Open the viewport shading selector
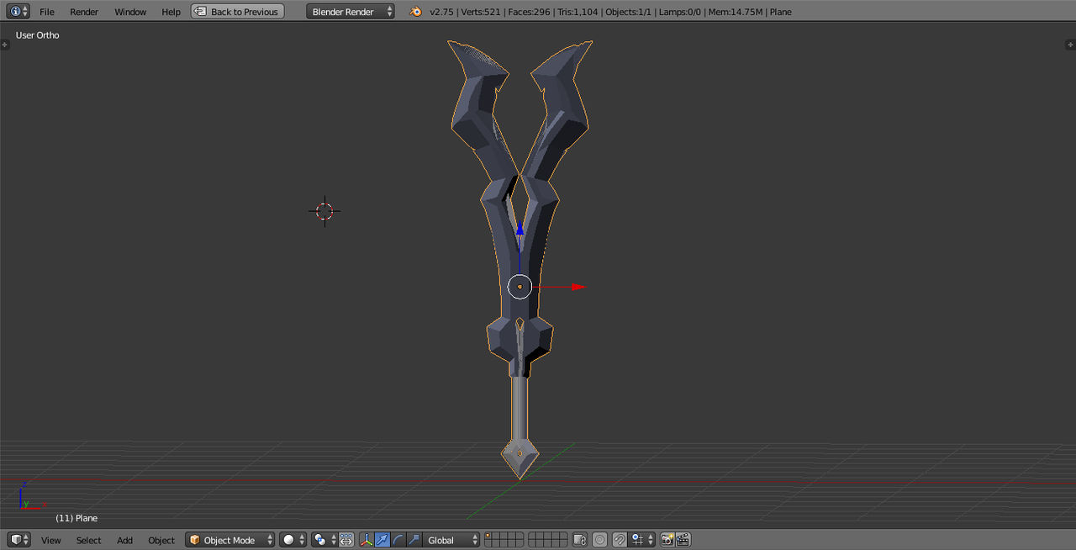The width and height of the screenshot is (1076, 550). coord(293,540)
